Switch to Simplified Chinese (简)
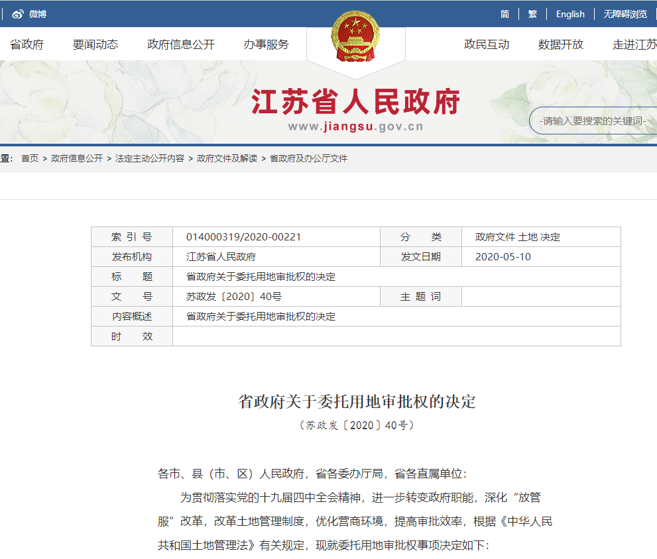 (505, 14)
